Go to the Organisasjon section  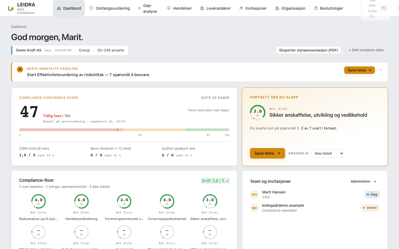pos(290,8)
